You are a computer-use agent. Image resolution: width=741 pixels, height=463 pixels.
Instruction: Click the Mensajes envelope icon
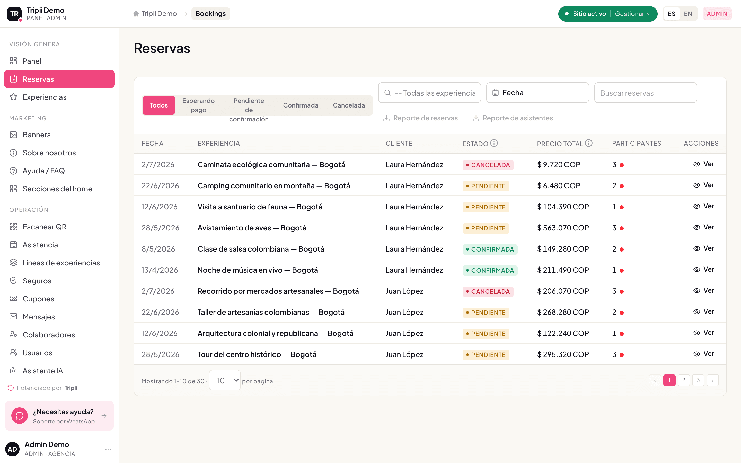pos(13,317)
